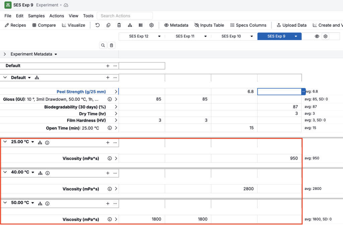Click the Search Actions field
Screen dimensions: 343x236
[x=125, y=16]
